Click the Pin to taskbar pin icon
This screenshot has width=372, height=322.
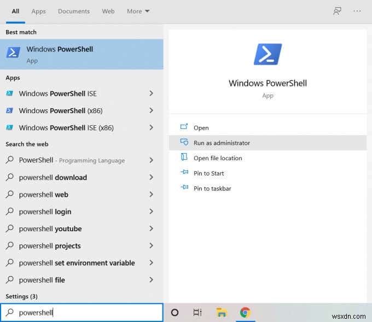coord(184,188)
